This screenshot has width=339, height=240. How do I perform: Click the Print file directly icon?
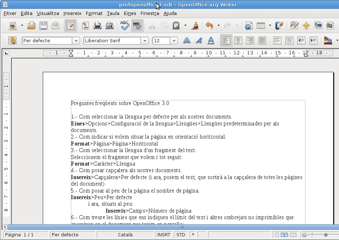[x=98, y=26]
